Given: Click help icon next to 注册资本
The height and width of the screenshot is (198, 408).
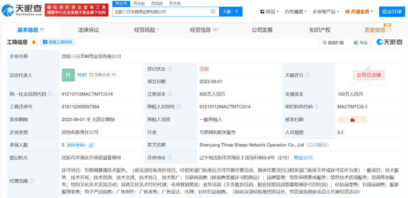Looking at the screenshot, I should [x=170, y=94].
